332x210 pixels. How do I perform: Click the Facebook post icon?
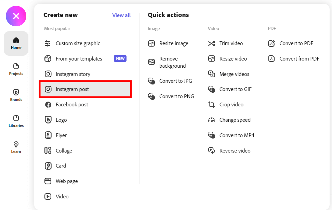48,105
